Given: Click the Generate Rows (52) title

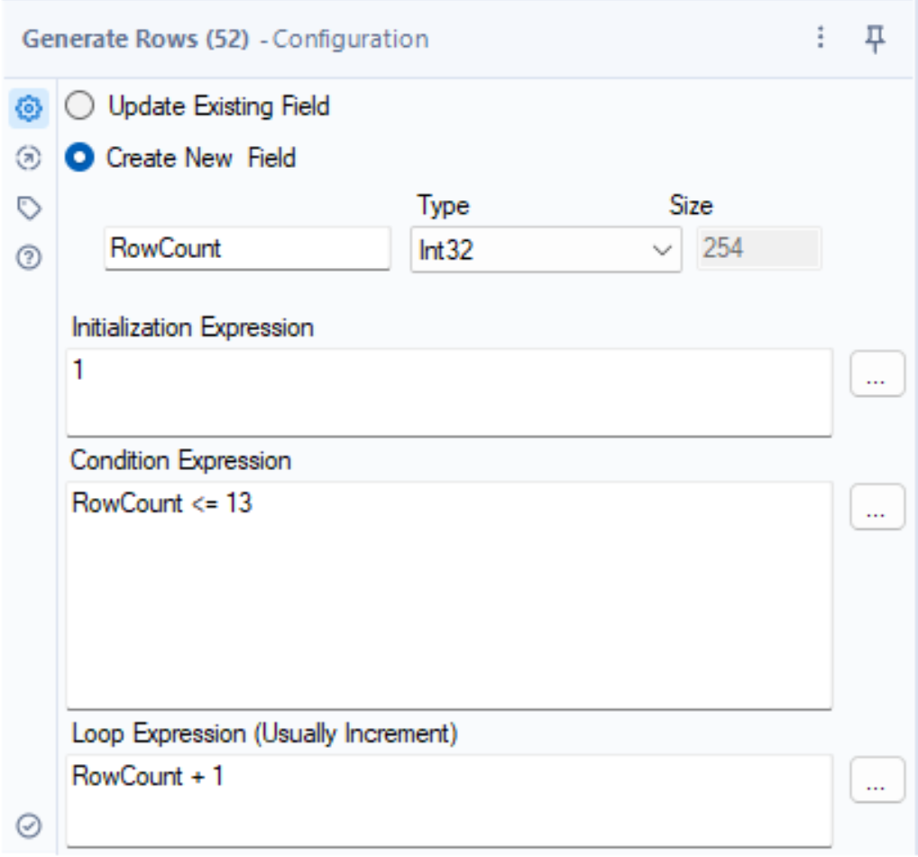Looking at the screenshot, I should (x=135, y=40).
